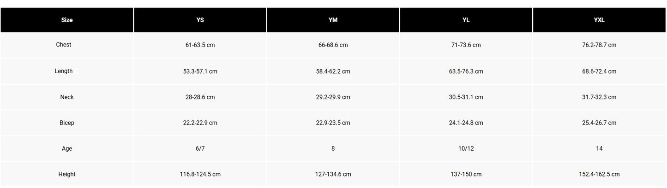
Task: Click the 76.2-78.7 cm chest cell
Action: [599, 45]
